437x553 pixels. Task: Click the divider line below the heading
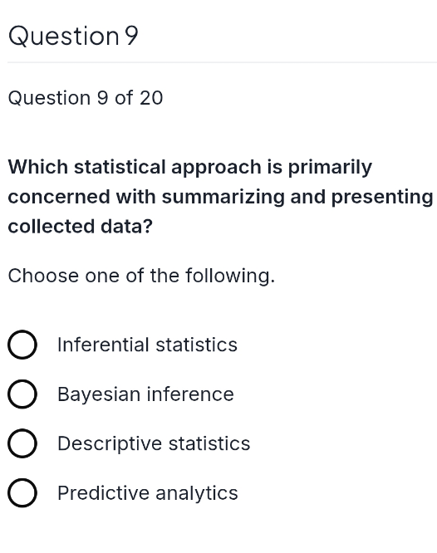(x=222, y=62)
